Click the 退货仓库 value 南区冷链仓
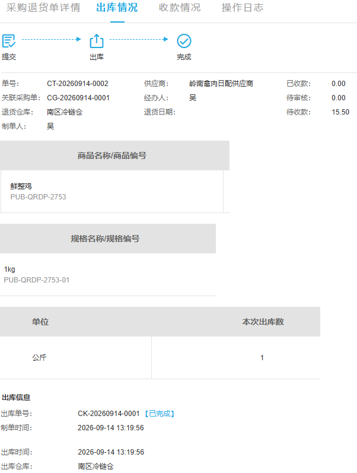The width and height of the screenshot is (357, 473). (65, 112)
